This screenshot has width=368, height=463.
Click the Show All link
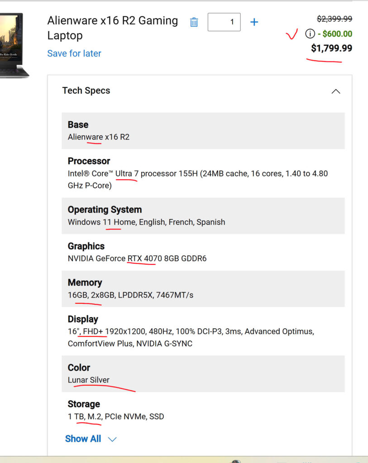(83, 439)
